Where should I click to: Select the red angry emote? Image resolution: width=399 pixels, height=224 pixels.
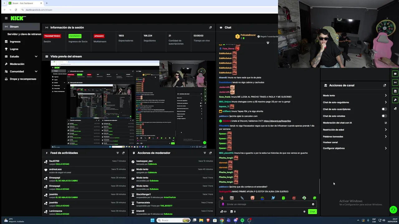(294, 198)
